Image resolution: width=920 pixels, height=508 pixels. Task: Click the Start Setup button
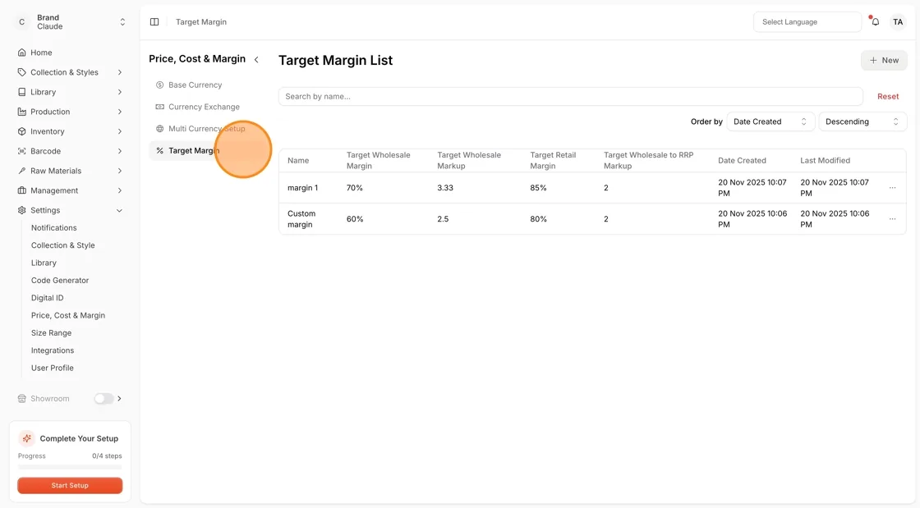(70, 486)
